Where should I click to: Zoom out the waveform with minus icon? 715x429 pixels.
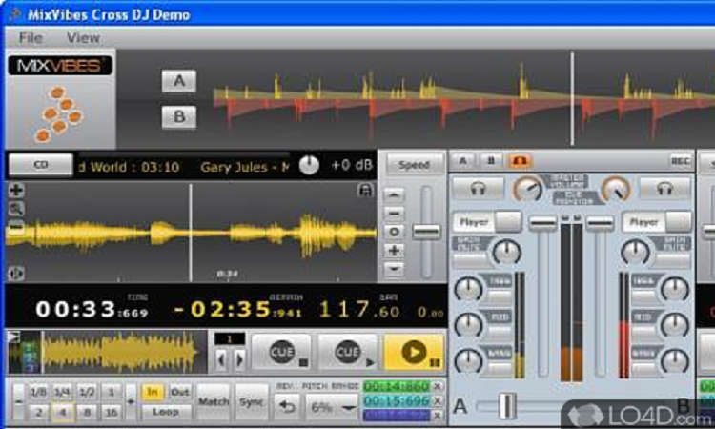tap(16, 227)
